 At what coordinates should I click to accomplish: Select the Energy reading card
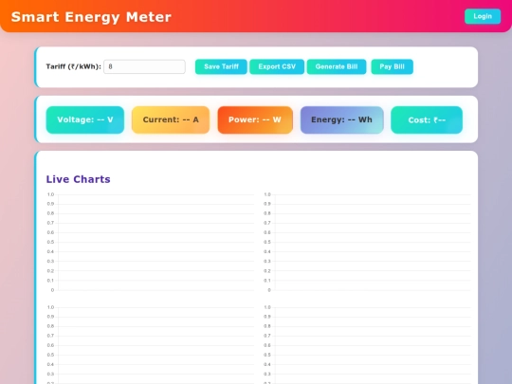pos(341,119)
